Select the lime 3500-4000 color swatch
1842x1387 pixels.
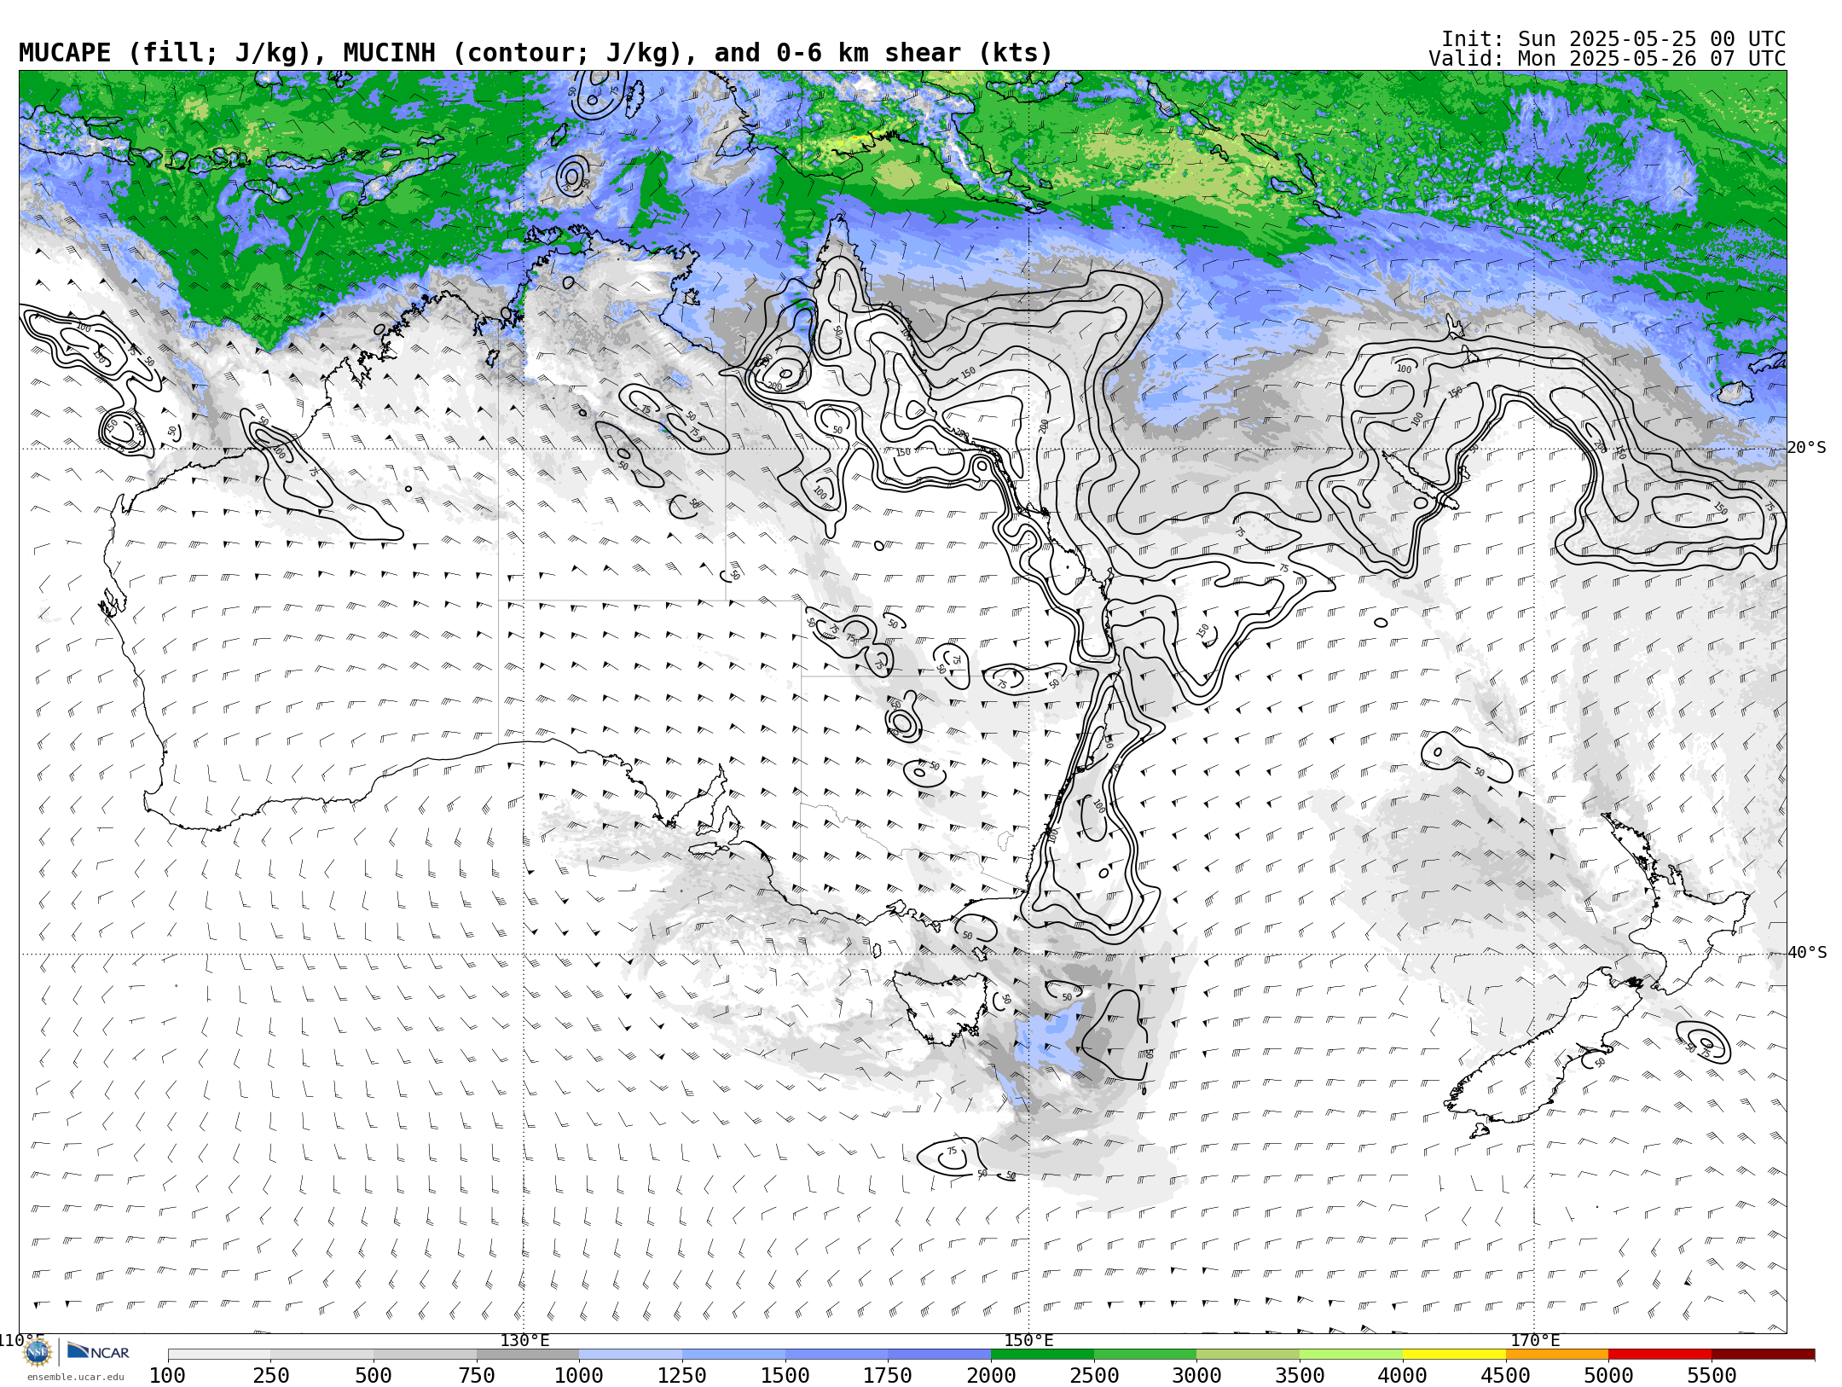pyautogui.click(x=1352, y=1355)
